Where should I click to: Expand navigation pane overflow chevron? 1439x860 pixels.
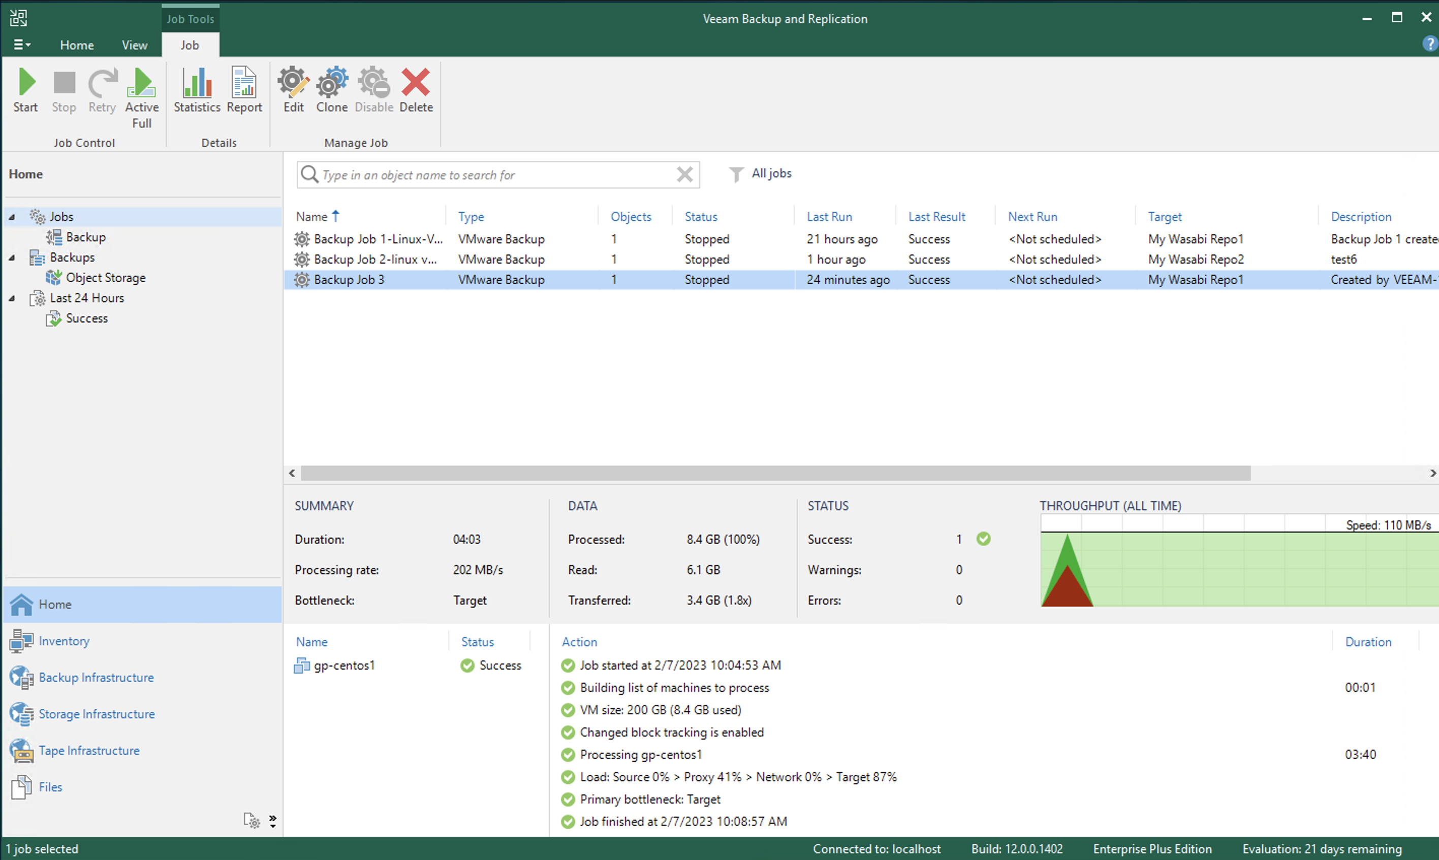pos(272,820)
